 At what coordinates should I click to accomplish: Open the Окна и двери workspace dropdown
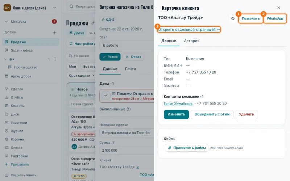(x=55, y=8)
